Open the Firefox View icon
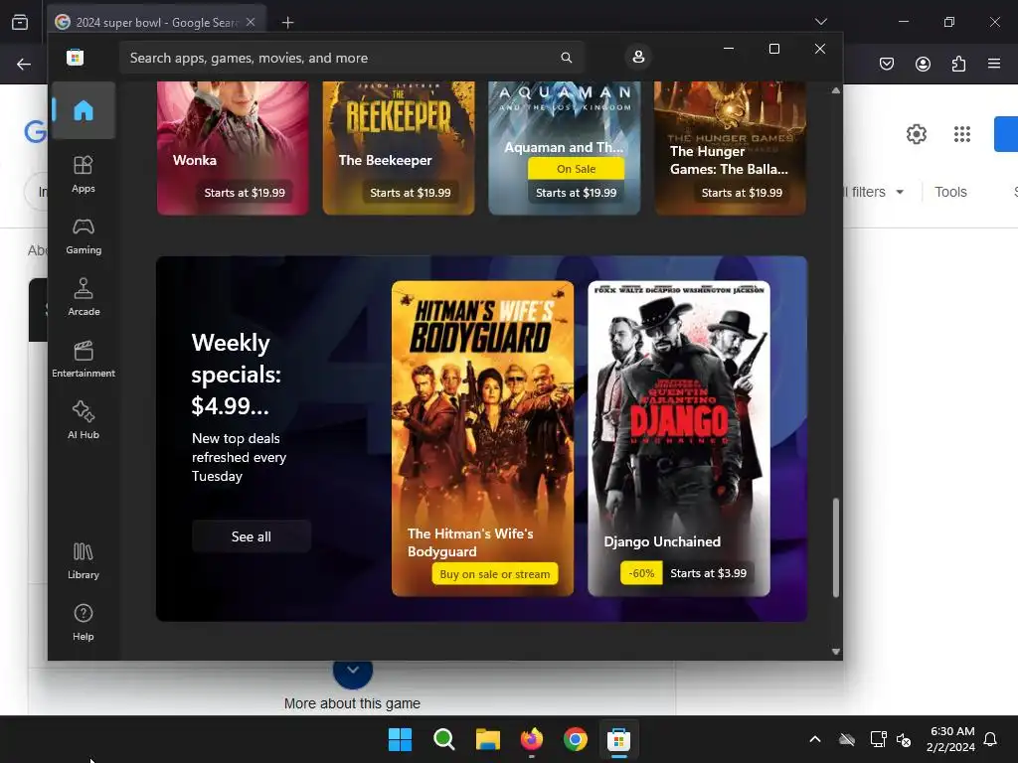This screenshot has height=763, width=1018. [x=20, y=23]
